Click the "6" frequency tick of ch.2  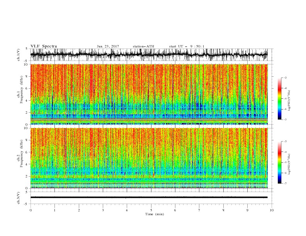27,152
